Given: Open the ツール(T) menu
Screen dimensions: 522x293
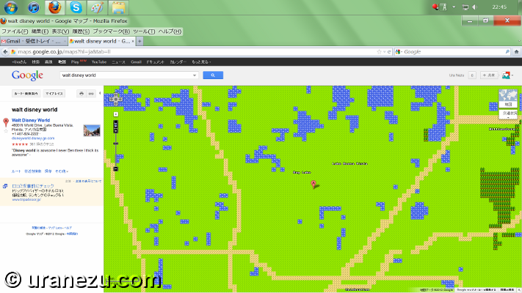Looking at the screenshot, I should pos(144,31).
